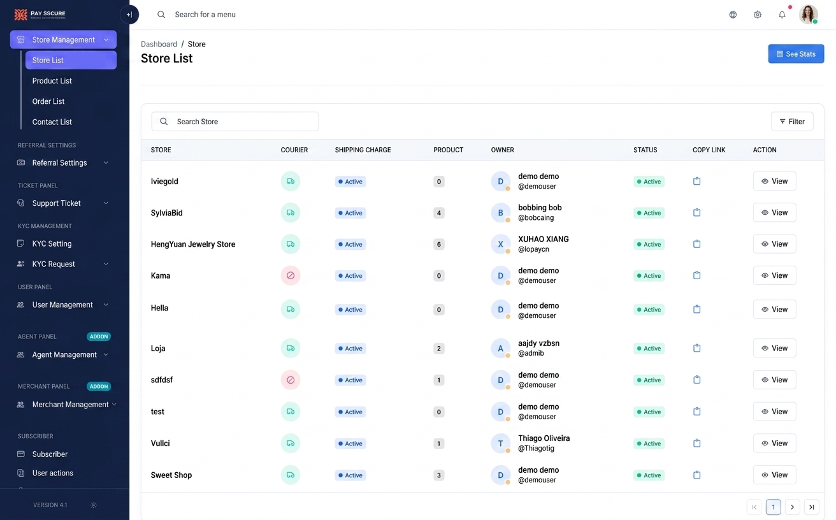Expand the Referral Settings menu

(64, 162)
